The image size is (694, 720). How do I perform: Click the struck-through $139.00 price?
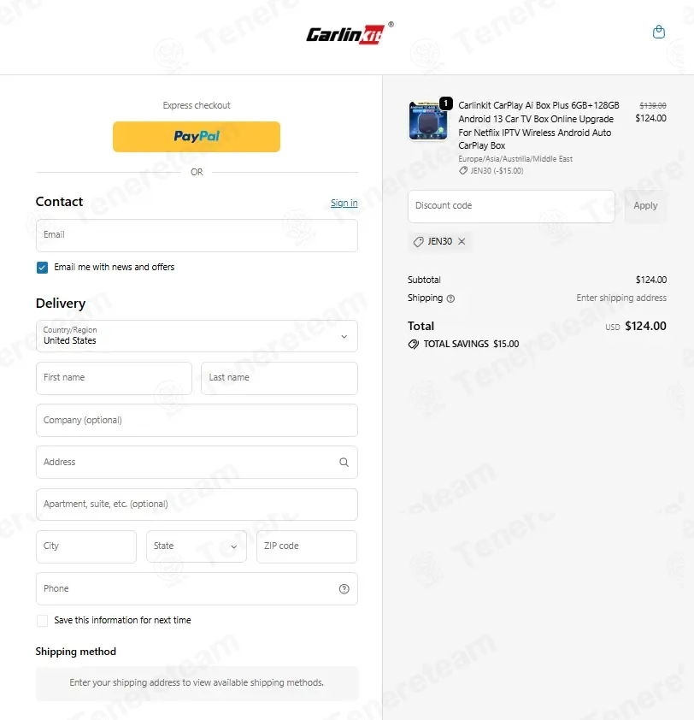point(653,106)
